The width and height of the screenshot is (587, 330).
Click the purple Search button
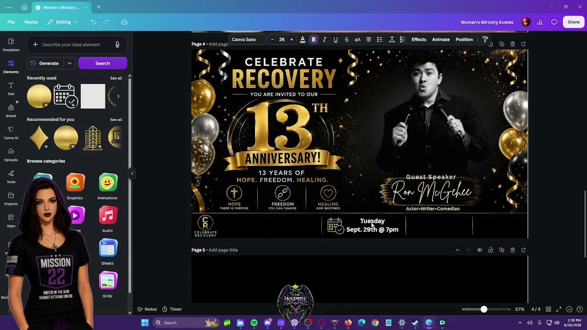pyautogui.click(x=103, y=63)
